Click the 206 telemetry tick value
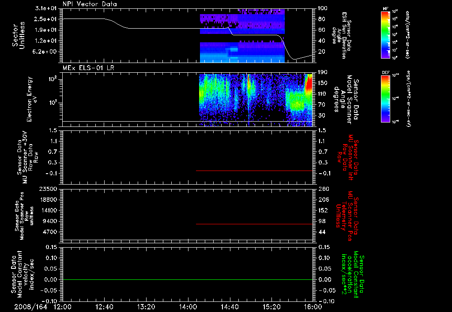Image resolution: width=452 pixels, height=312 pixels. pyautogui.click(x=323, y=200)
